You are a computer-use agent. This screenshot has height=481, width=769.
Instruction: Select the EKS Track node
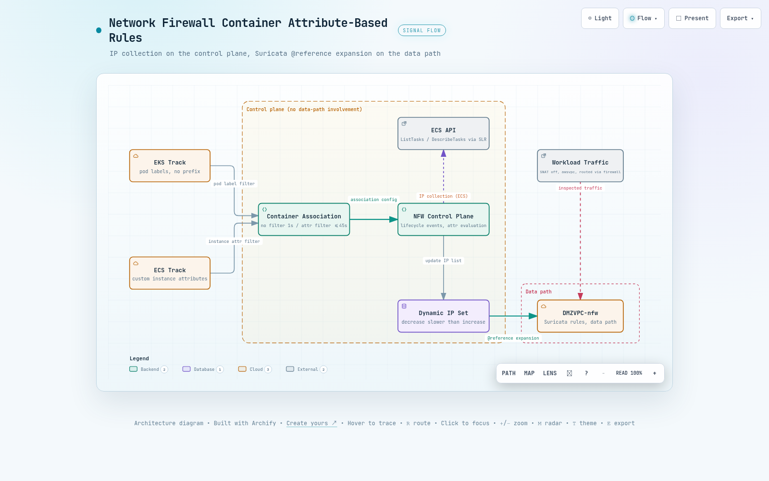tap(170, 166)
